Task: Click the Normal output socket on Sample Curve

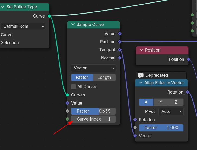Action: [120, 58]
